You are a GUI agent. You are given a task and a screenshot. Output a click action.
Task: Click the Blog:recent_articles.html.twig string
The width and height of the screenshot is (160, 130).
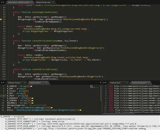click(x=56, y=57)
